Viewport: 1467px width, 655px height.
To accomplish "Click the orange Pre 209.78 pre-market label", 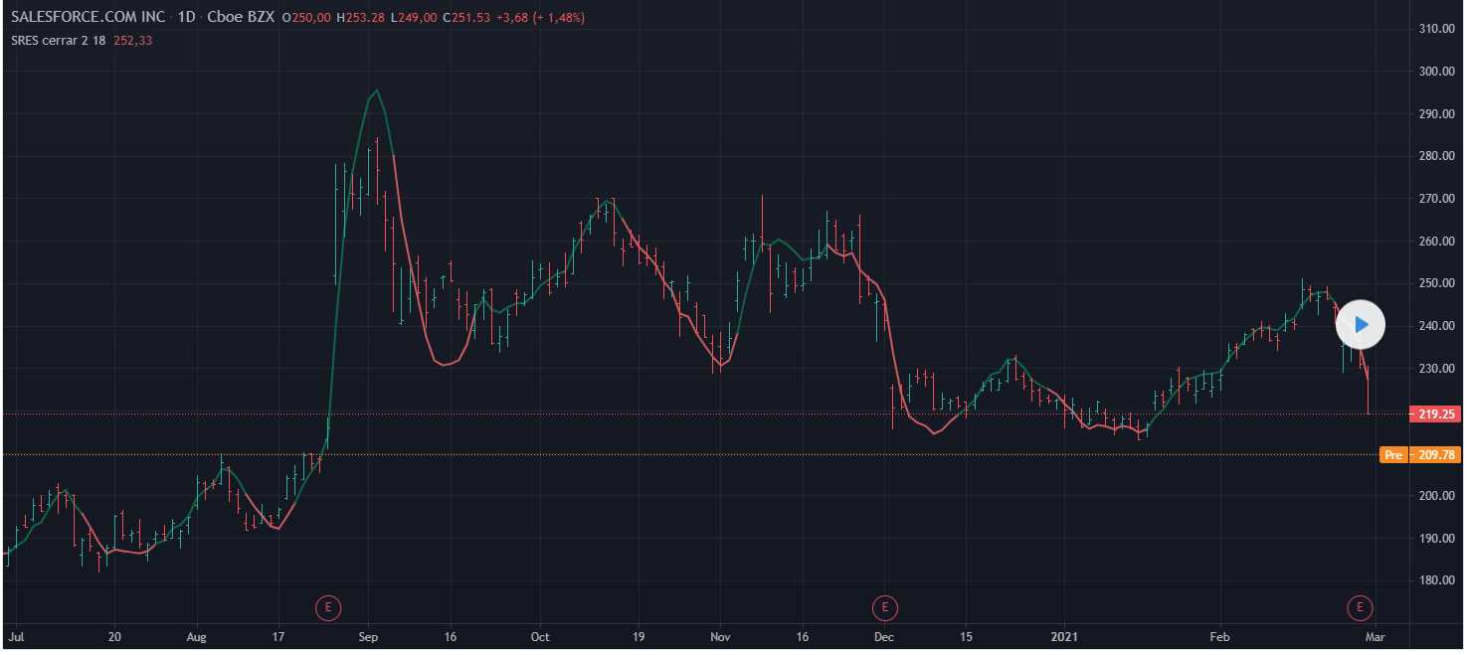I will [x=1420, y=455].
